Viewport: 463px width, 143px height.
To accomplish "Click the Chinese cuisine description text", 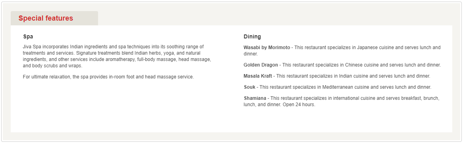I will tap(362, 65).
